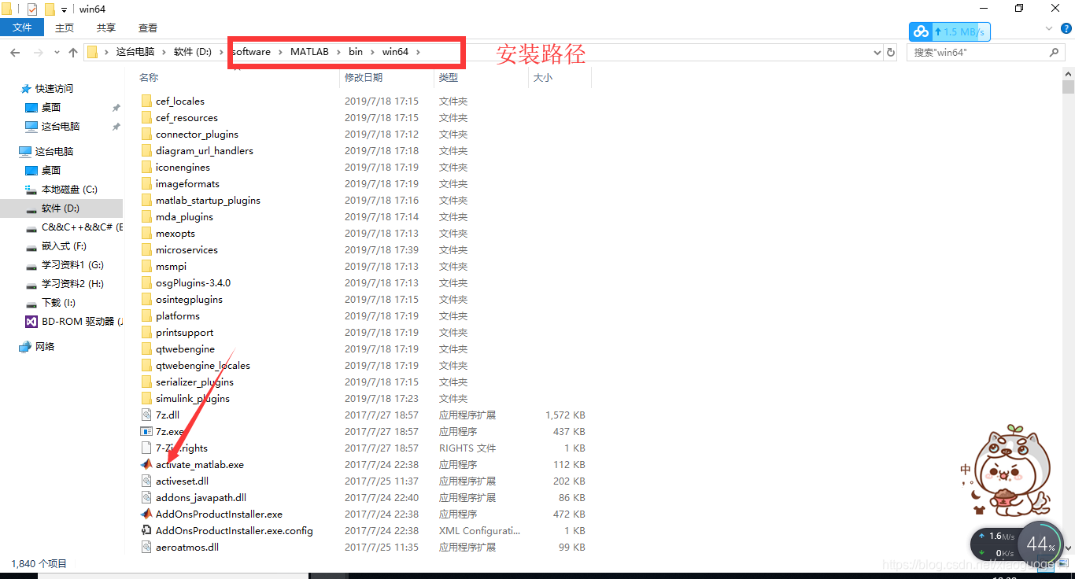Expand the address bar history dropdown
This screenshot has width=1075, height=579.
tap(877, 52)
